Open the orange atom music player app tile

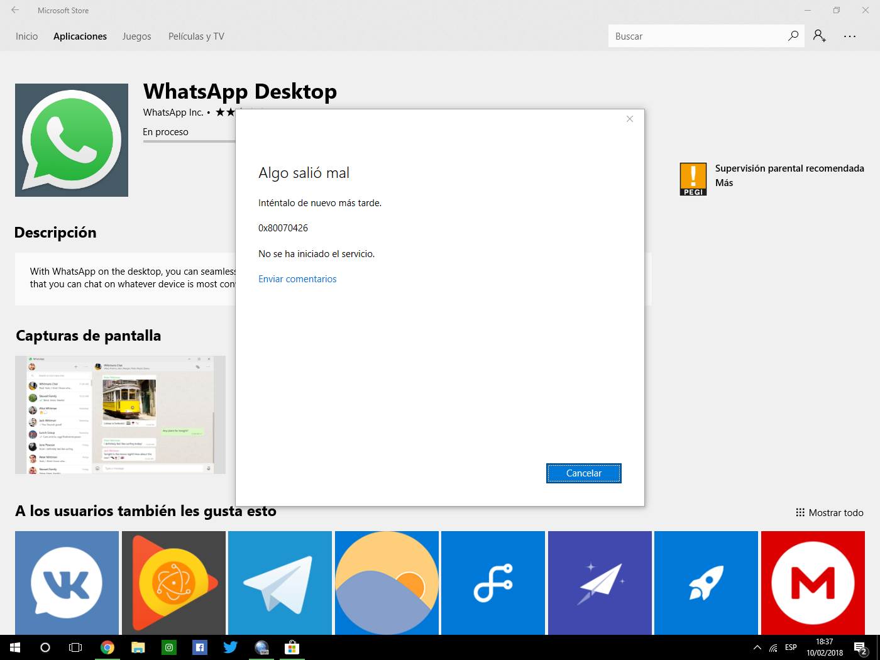pyautogui.click(x=173, y=583)
